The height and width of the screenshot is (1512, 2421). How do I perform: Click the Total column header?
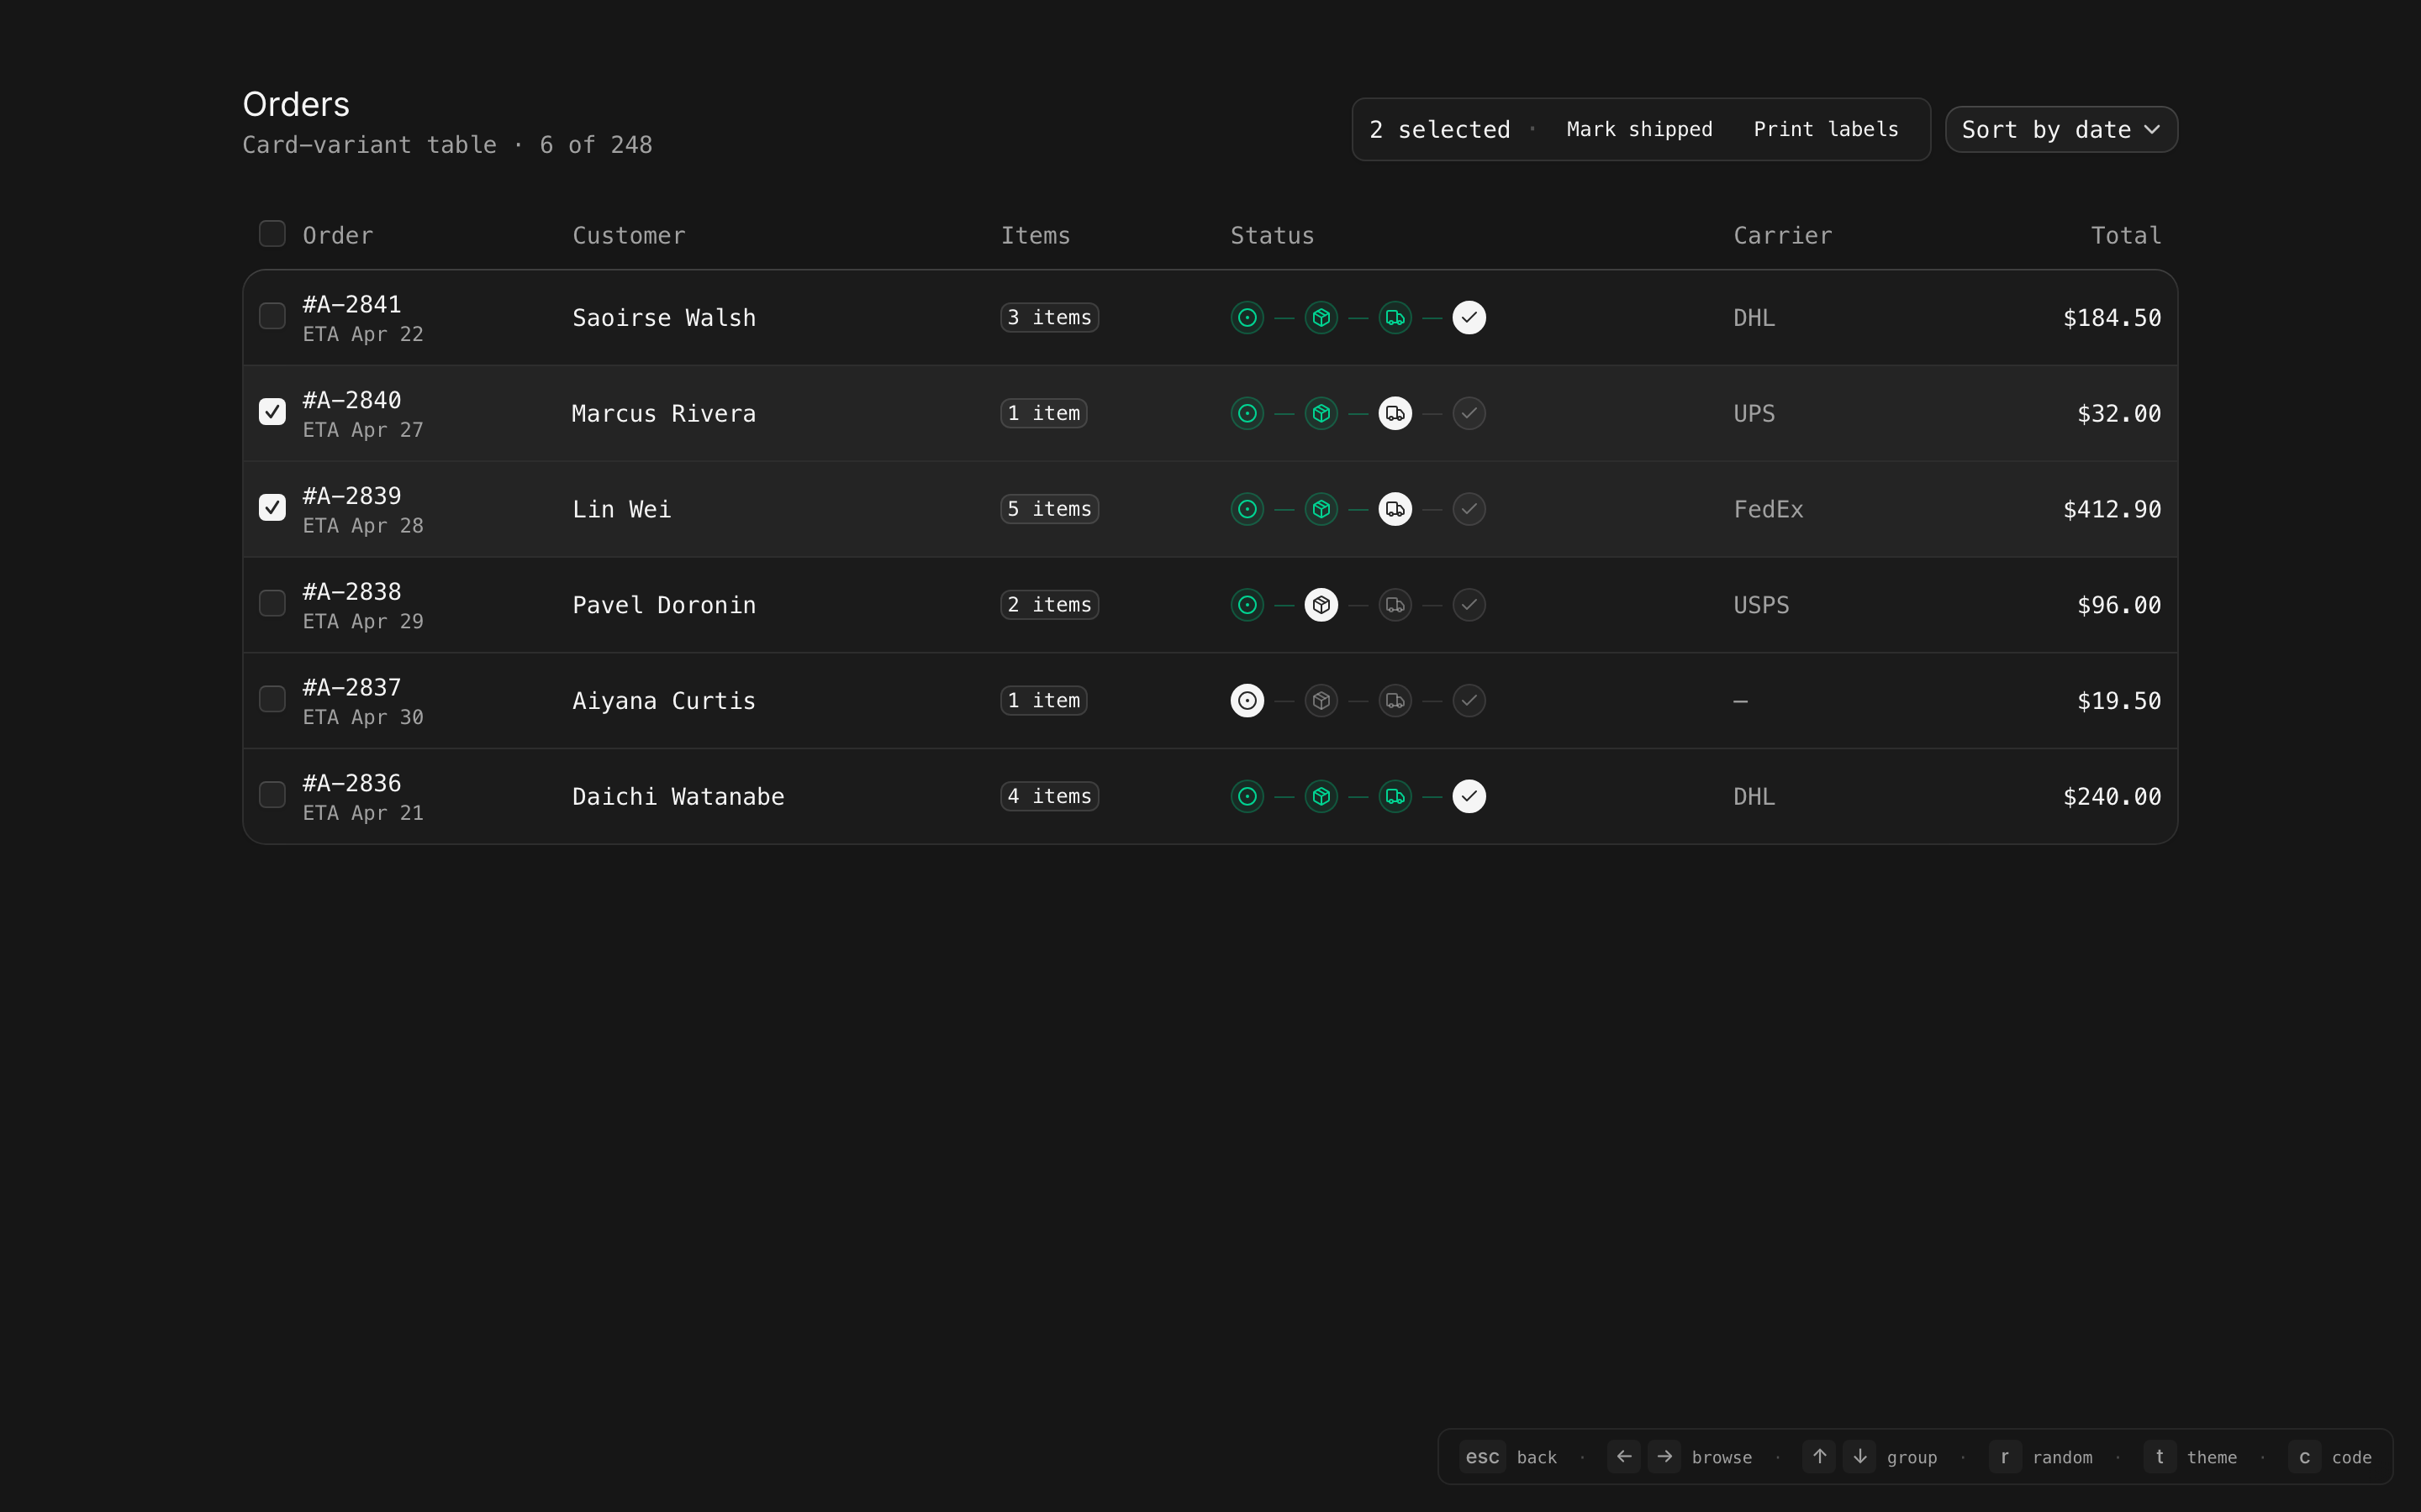[2125, 236]
